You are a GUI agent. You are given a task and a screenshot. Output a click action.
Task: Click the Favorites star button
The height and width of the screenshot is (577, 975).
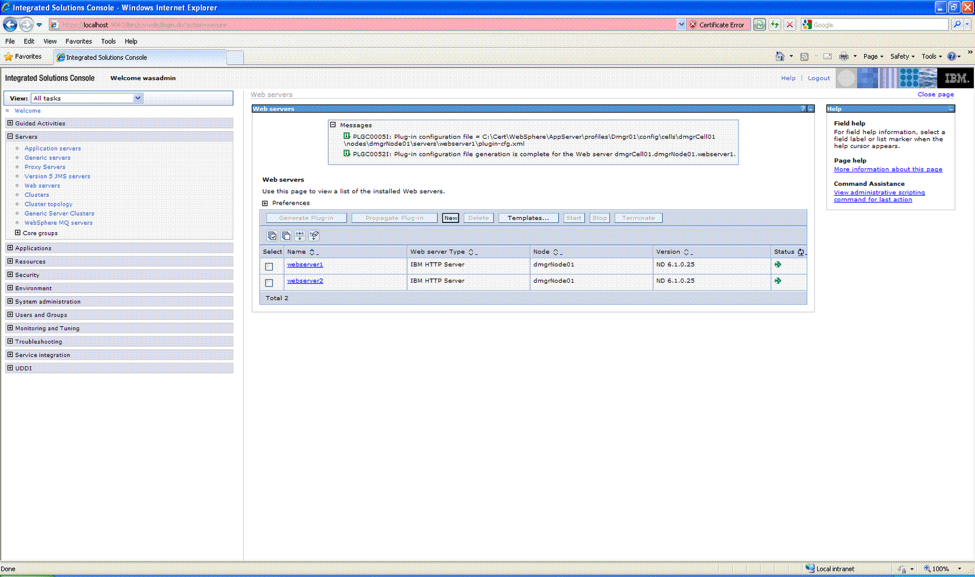tap(23, 56)
